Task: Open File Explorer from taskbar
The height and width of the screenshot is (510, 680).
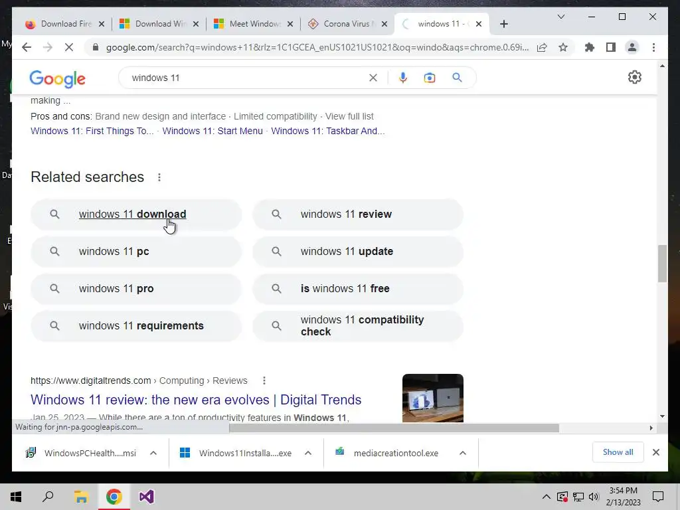Action: [81, 497]
